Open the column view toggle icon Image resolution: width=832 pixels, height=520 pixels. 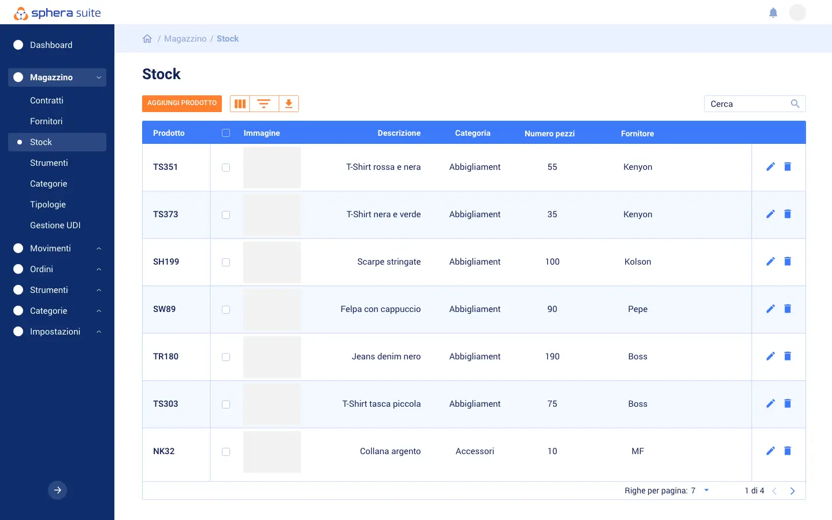pyautogui.click(x=240, y=103)
